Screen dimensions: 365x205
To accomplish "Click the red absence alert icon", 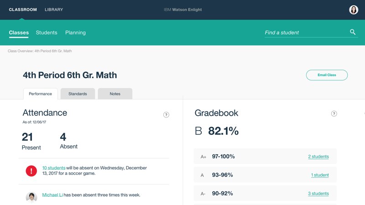I will pyautogui.click(x=31, y=171).
